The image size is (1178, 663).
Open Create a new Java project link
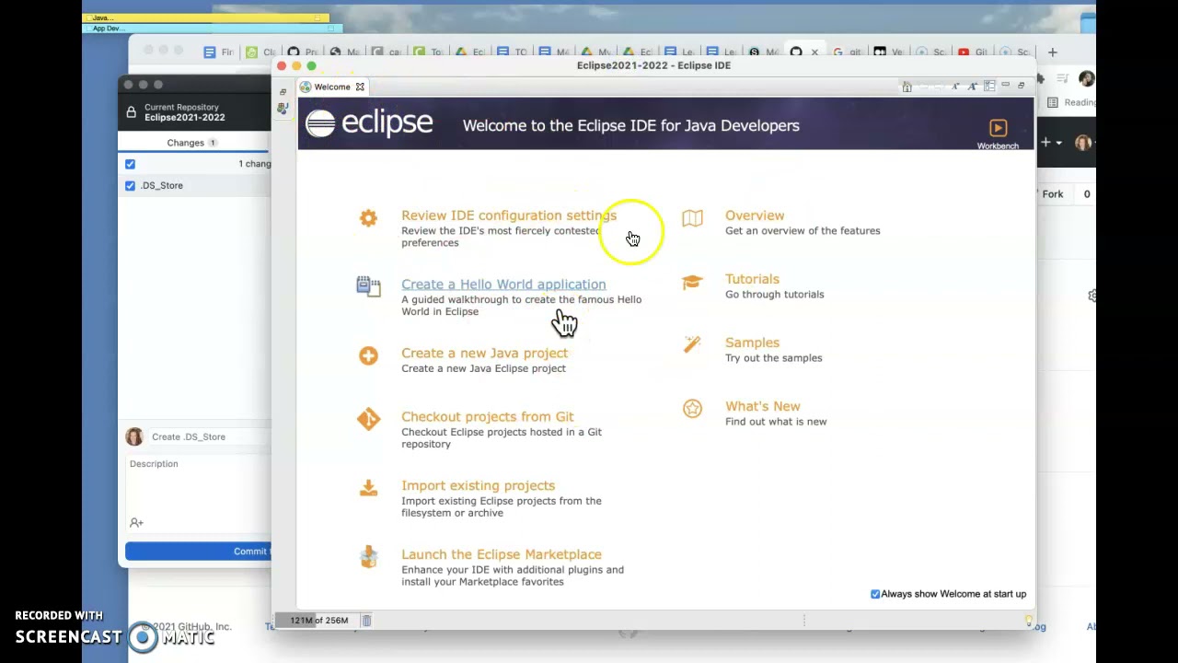click(485, 353)
